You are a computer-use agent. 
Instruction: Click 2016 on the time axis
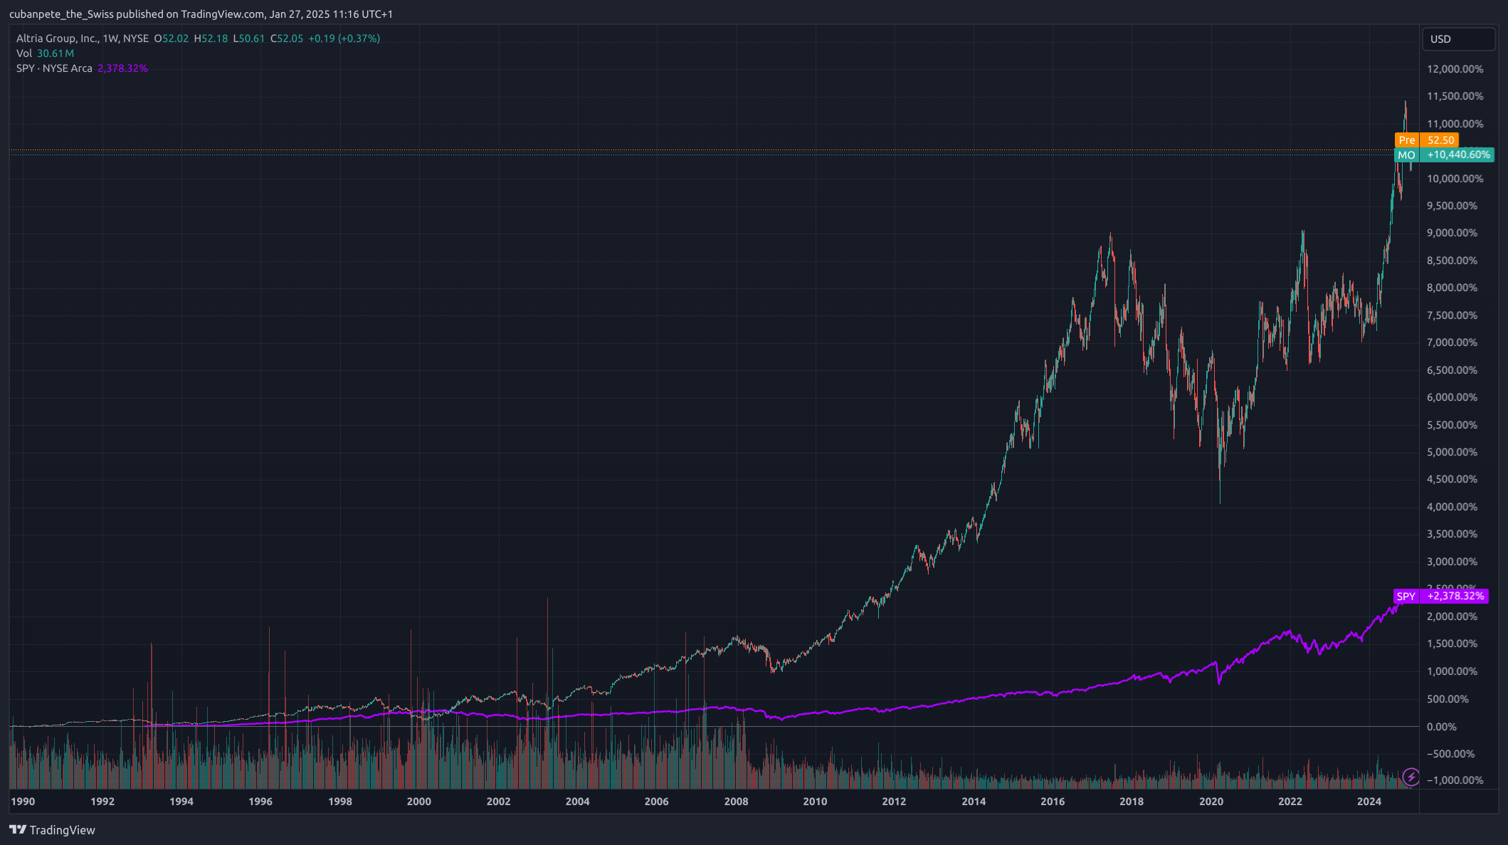[1053, 802]
